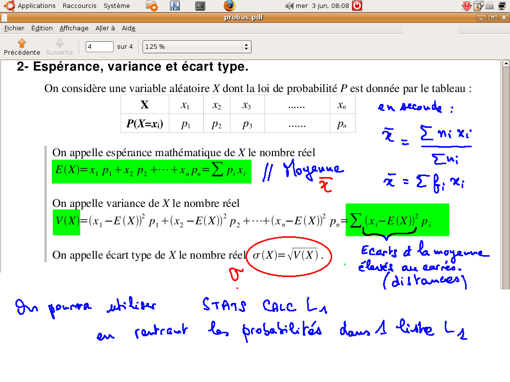Open the red update notification icon
Screen dimensions: 510x382
click(466, 5)
